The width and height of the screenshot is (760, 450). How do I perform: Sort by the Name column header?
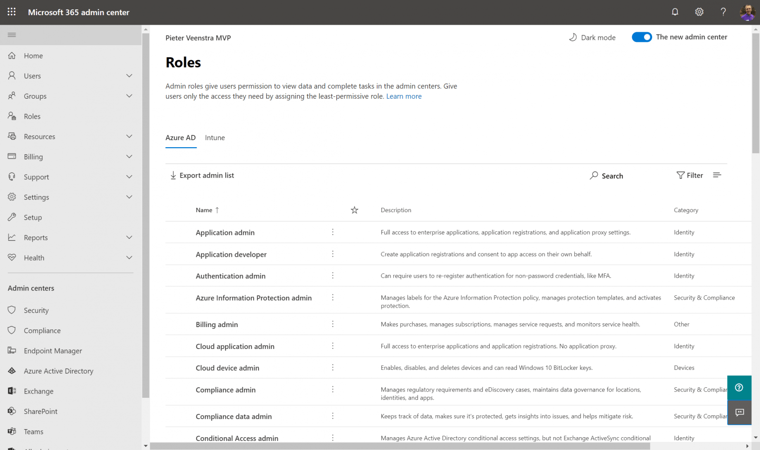[207, 210]
